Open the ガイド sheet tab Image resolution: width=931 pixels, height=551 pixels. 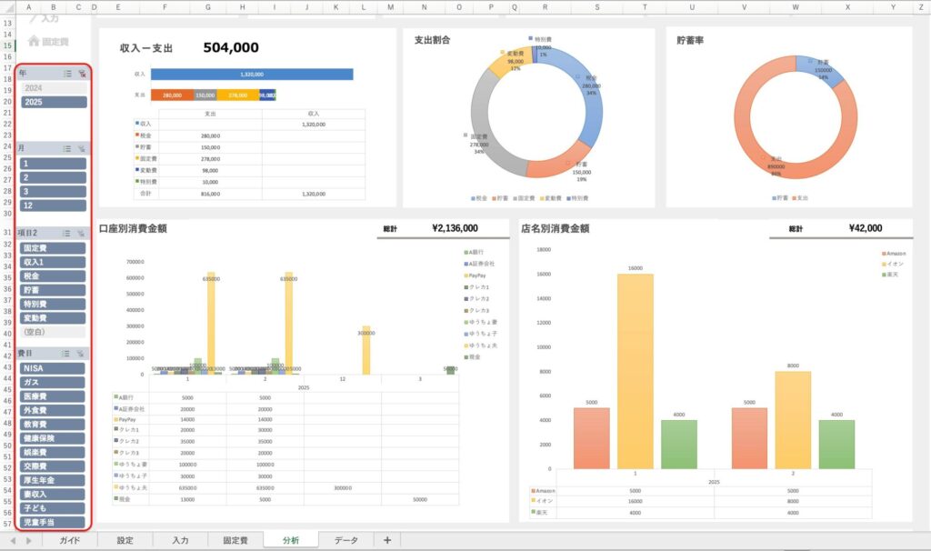70,540
